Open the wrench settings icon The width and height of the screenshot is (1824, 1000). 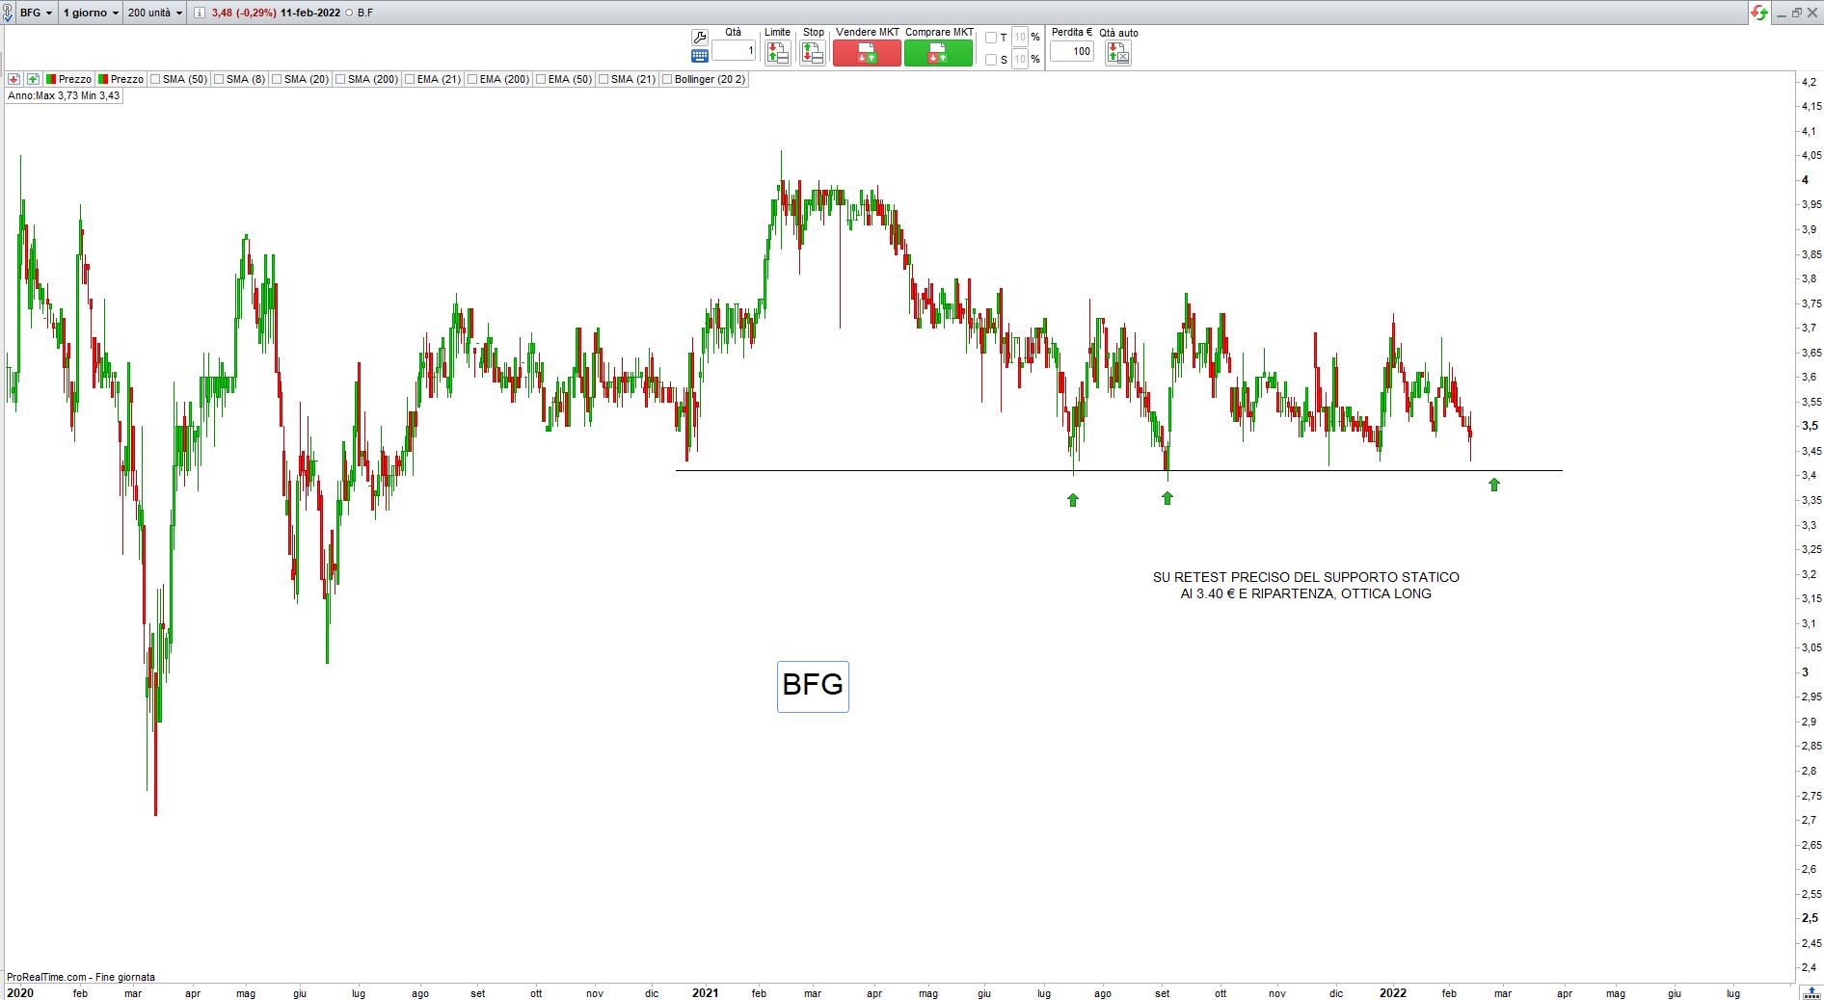click(700, 38)
